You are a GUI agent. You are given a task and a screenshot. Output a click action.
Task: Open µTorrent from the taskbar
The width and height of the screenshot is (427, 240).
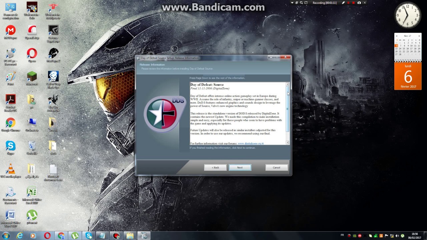click(x=75, y=236)
